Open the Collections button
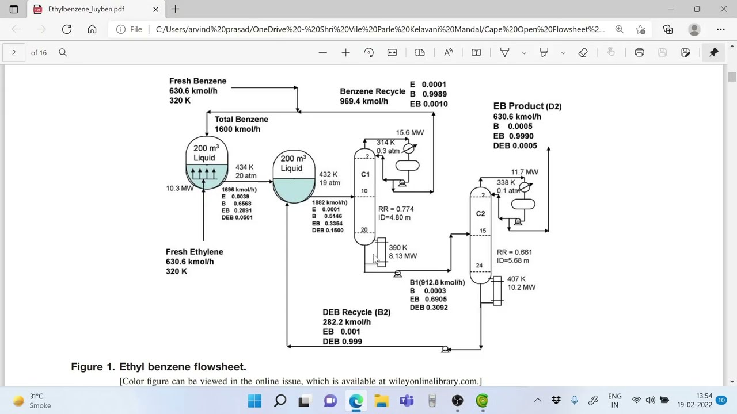737x414 pixels. click(668, 29)
